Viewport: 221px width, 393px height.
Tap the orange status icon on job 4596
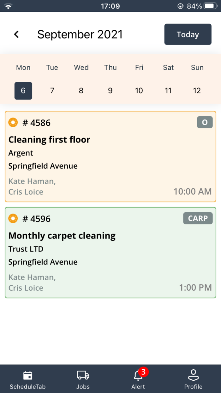(x=13, y=218)
